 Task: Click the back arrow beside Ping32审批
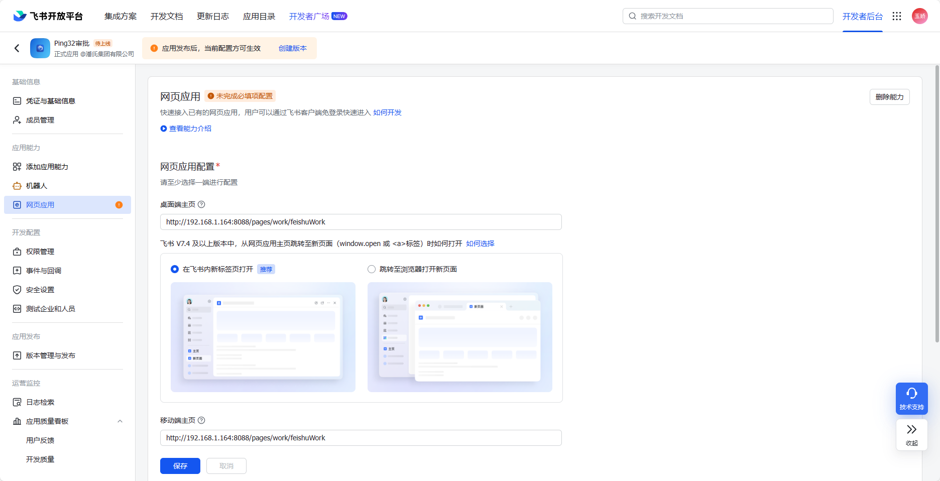click(x=17, y=48)
